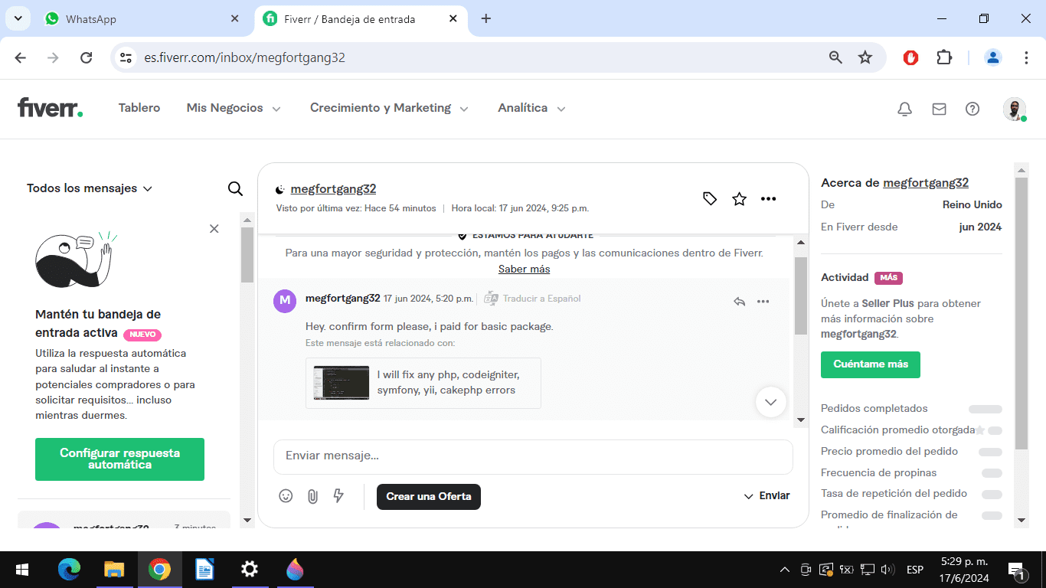Viewport: 1046px width, 588px height.
Task: Launch Microsoft Edge from the taskbar
Action: click(x=69, y=570)
